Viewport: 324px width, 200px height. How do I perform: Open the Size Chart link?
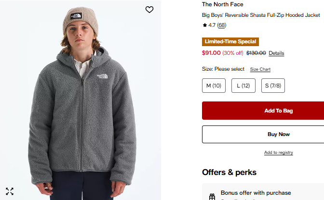tap(260, 69)
